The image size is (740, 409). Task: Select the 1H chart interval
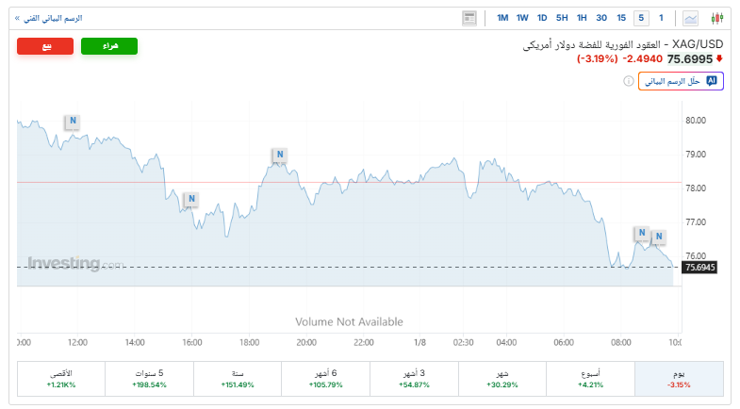[582, 18]
